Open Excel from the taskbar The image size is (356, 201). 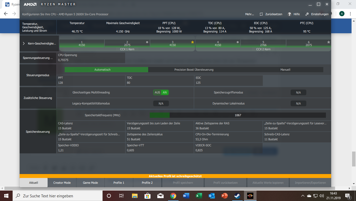pos(199,196)
